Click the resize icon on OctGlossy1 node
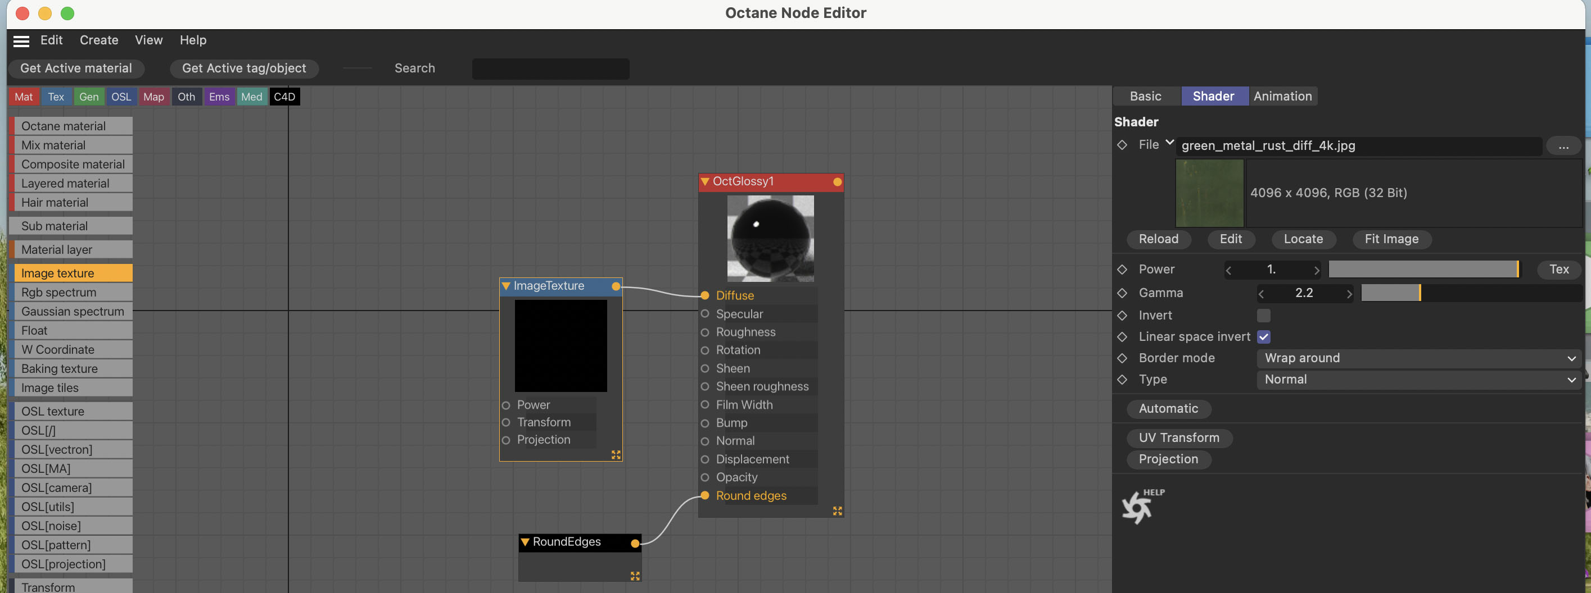Viewport: 1591px width, 593px height. (x=837, y=511)
